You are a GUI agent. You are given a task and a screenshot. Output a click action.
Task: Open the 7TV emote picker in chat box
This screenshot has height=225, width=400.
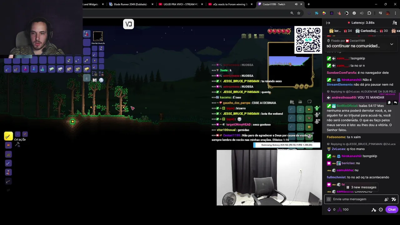coord(394,199)
